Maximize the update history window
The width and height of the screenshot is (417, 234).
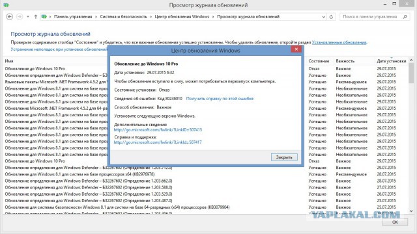(394, 4)
